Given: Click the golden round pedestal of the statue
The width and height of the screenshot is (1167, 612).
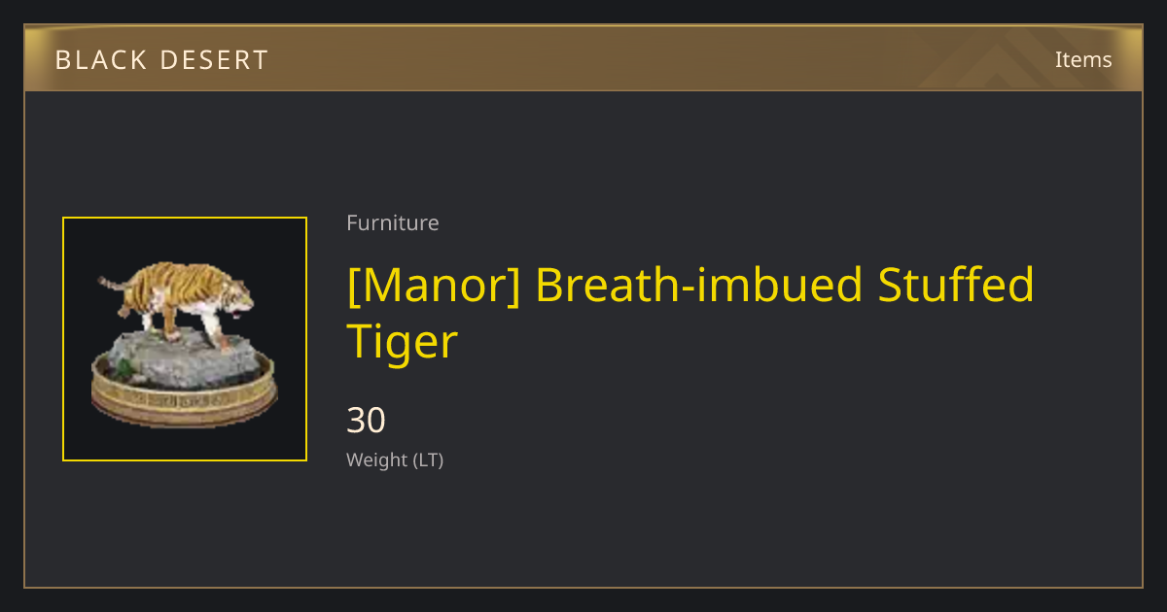Looking at the screenshot, I should [x=184, y=393].
